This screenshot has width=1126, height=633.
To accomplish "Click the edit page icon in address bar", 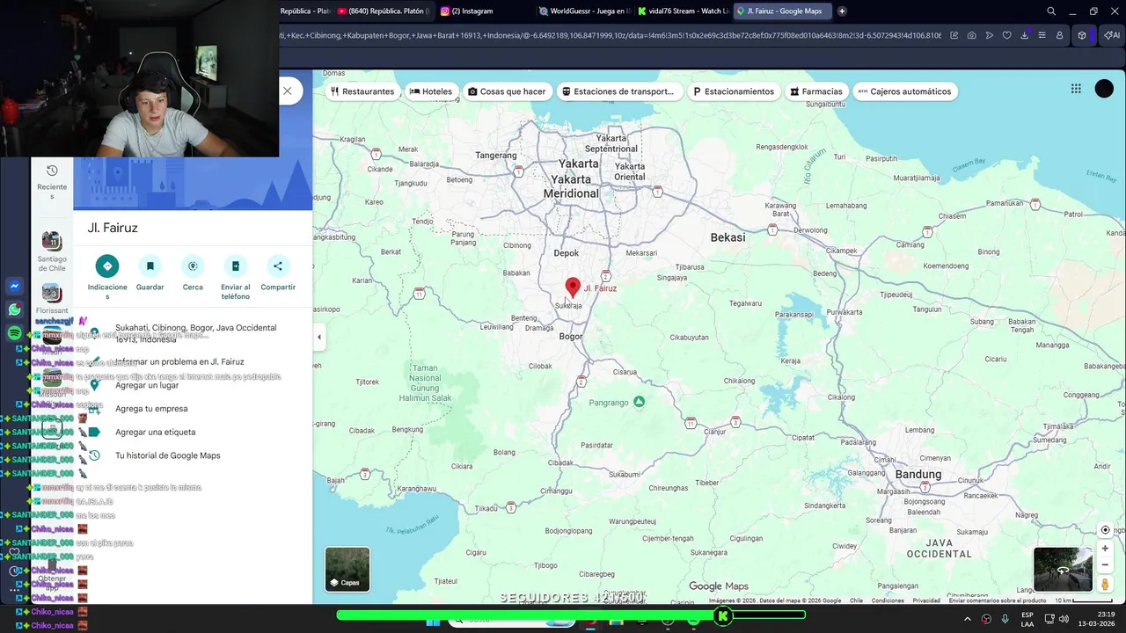I will tap(954, 35).
